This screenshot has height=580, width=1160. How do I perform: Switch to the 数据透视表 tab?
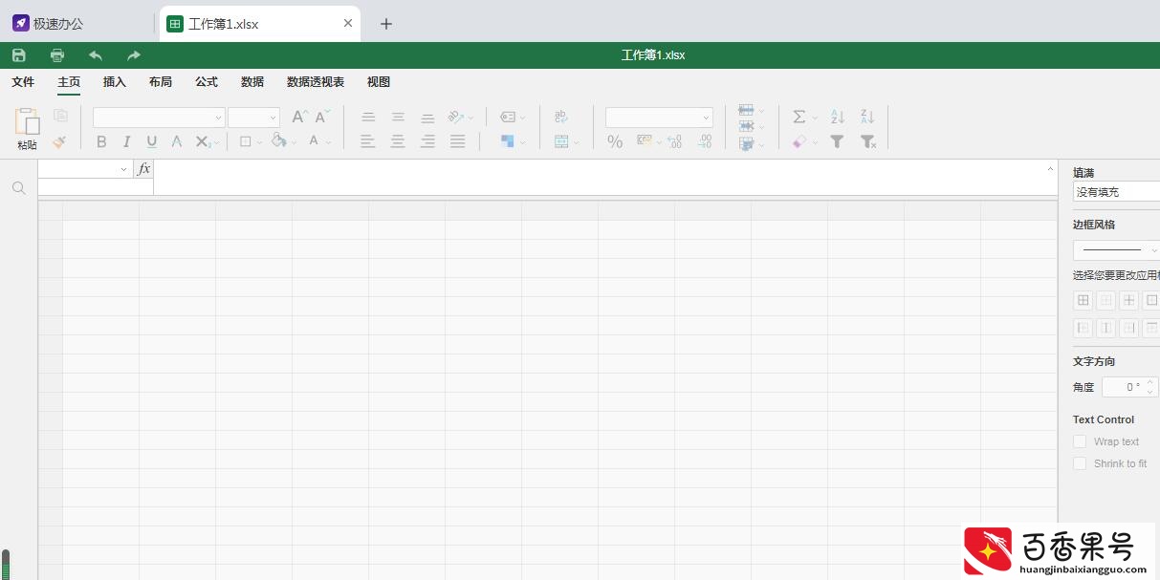click(316, 82)
